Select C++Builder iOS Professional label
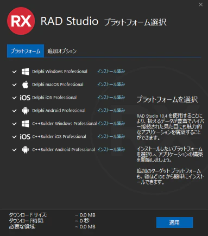The height and width of the screenshot is (236, 208). [x=59, y=137]
